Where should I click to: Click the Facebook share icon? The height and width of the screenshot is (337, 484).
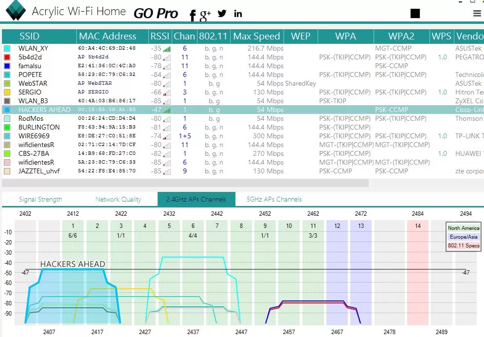[x=192, y=15]
